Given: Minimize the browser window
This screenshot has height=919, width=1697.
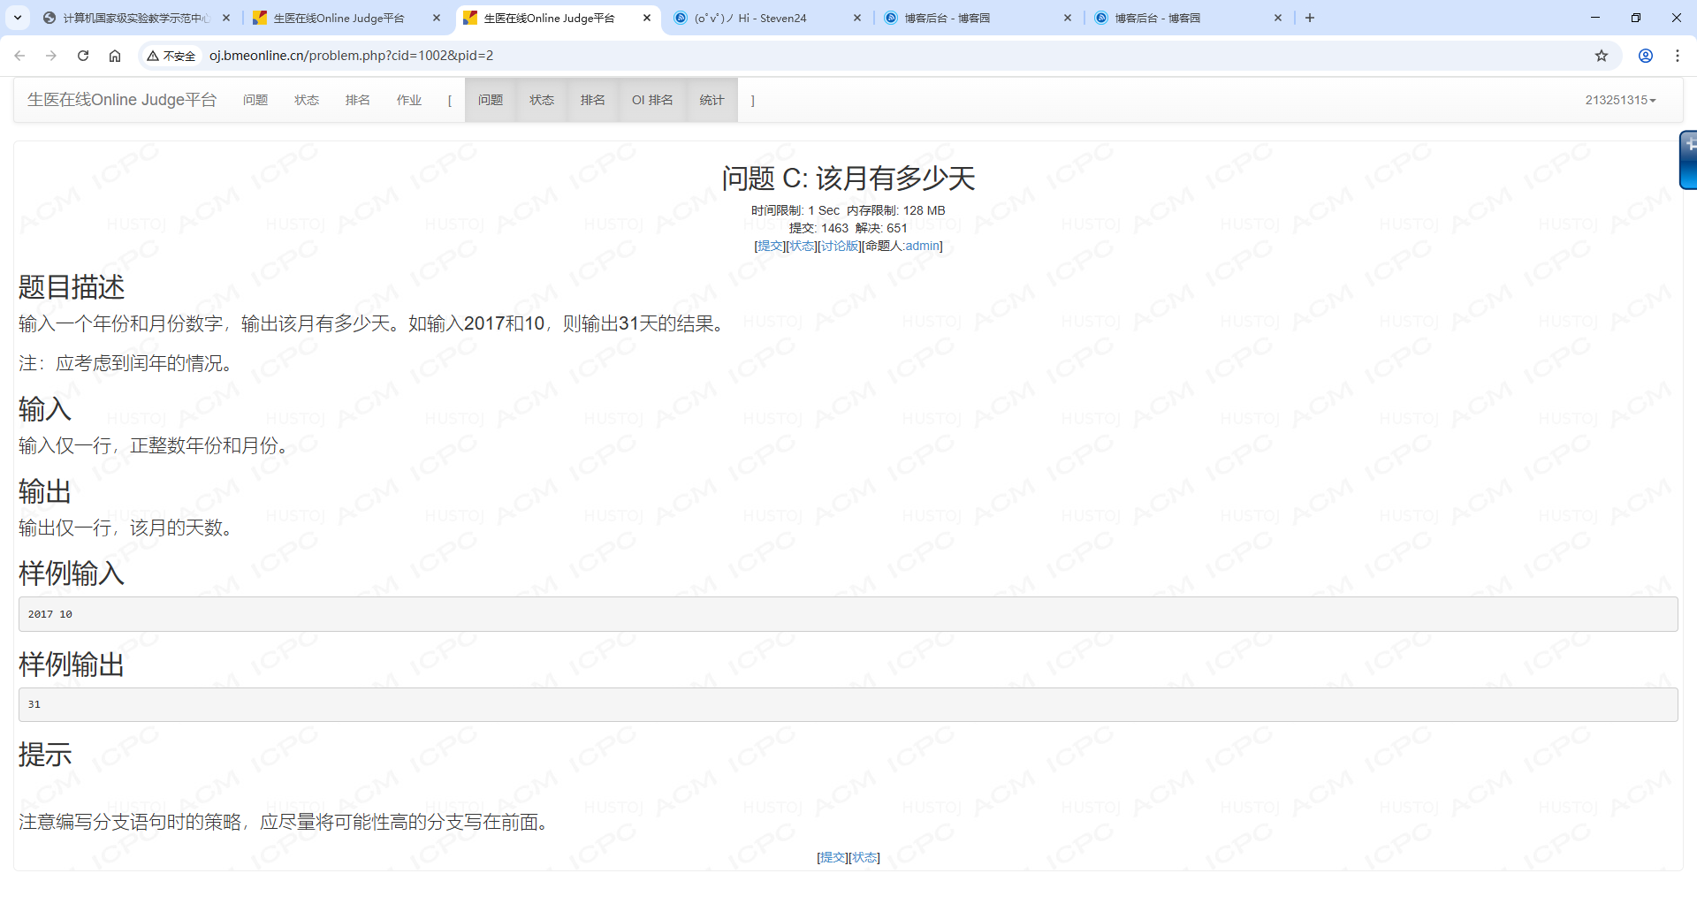Looking at the screenshot, I should point(1595,18).
